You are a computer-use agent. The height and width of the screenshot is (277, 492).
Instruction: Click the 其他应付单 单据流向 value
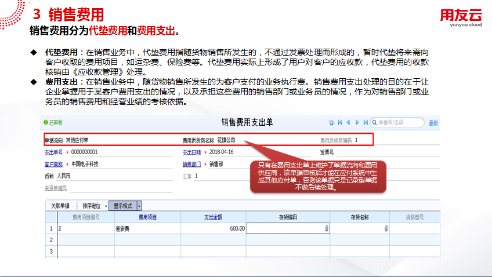coord(77,140)
